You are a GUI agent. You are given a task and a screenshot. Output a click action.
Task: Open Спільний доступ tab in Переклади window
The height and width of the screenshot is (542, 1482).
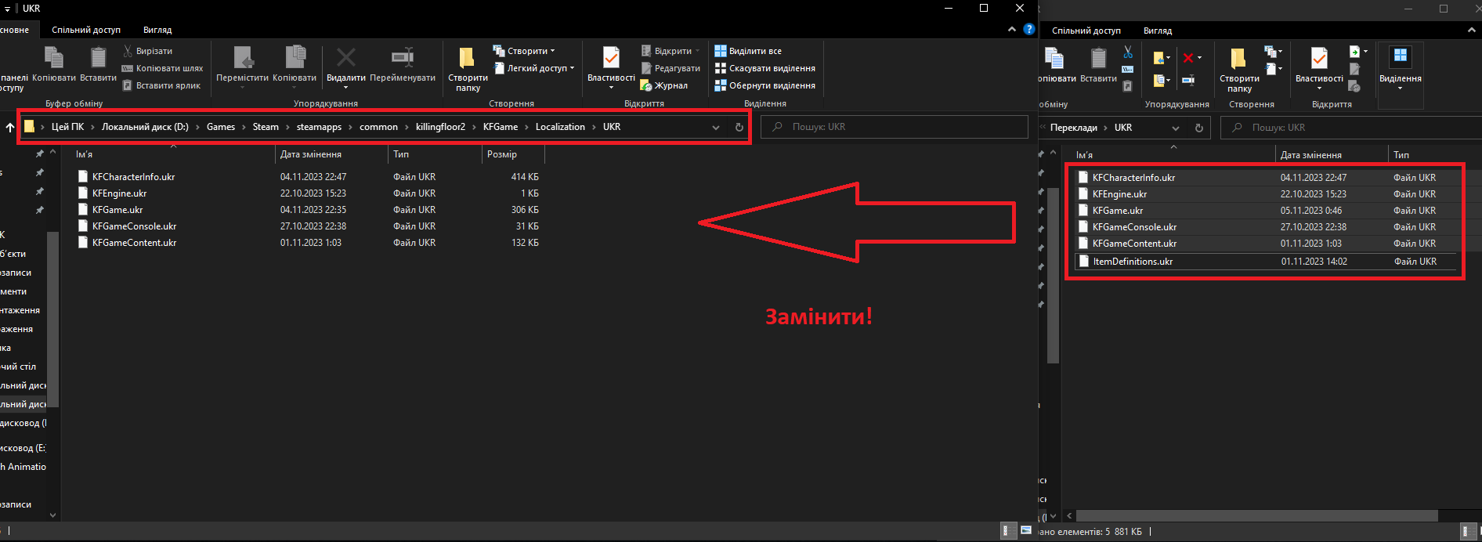tap(1086, 31)
